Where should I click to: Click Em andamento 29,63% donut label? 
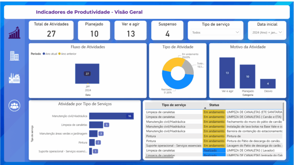pos(190,55)
